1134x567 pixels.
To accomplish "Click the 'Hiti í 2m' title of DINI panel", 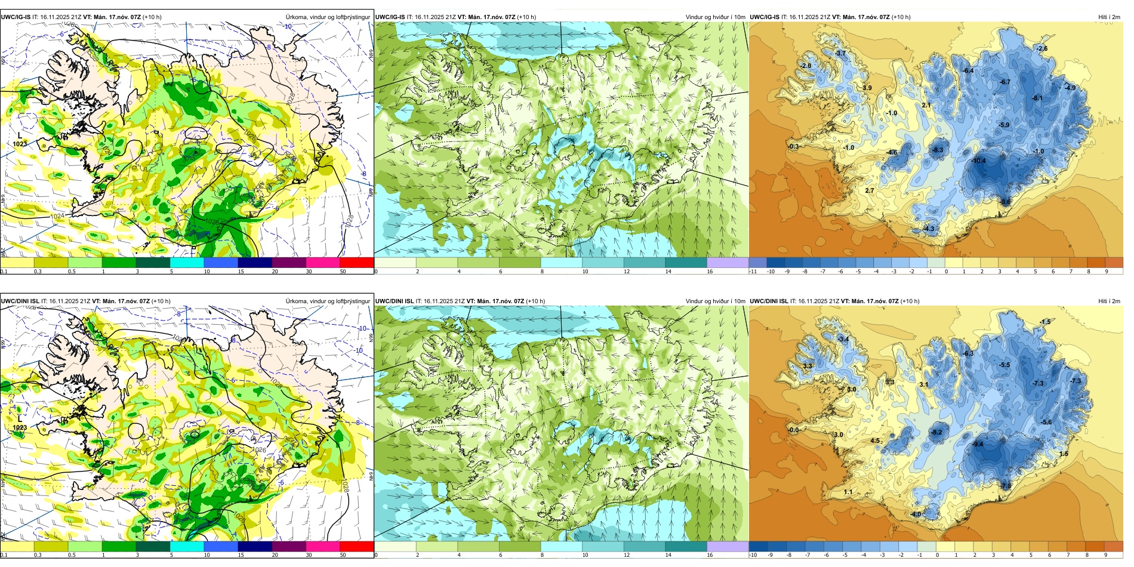I will (1109, 301).
